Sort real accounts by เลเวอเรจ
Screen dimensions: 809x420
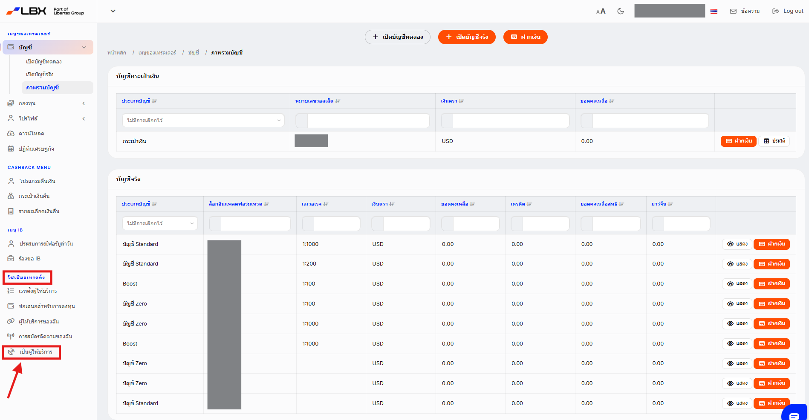pyautogui.click(x=315, y=204)
